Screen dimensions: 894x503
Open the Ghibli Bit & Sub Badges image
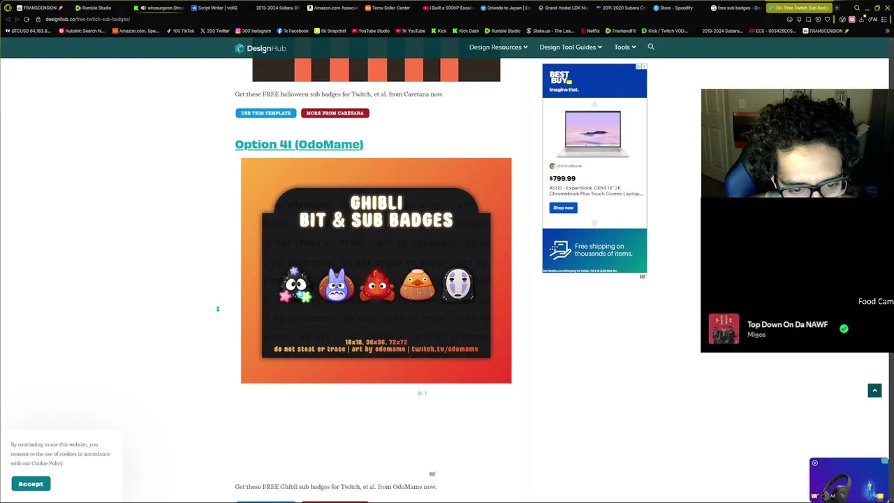point(376,270)
